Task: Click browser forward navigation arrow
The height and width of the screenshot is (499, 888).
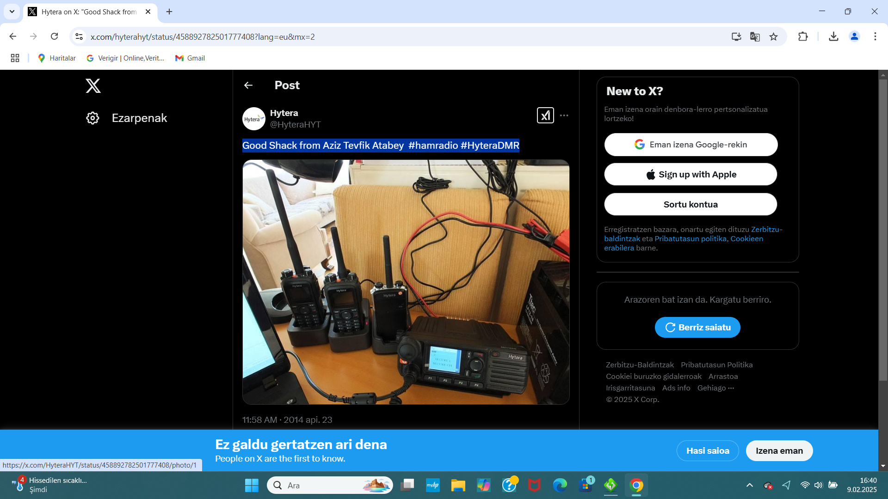Action: coord(33,37)
